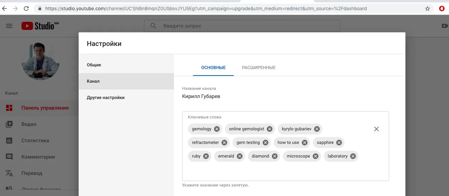This screenshot has height=196, width=449.
Task: Remove the emerald keyword chip
Action: tap(240, 156)
